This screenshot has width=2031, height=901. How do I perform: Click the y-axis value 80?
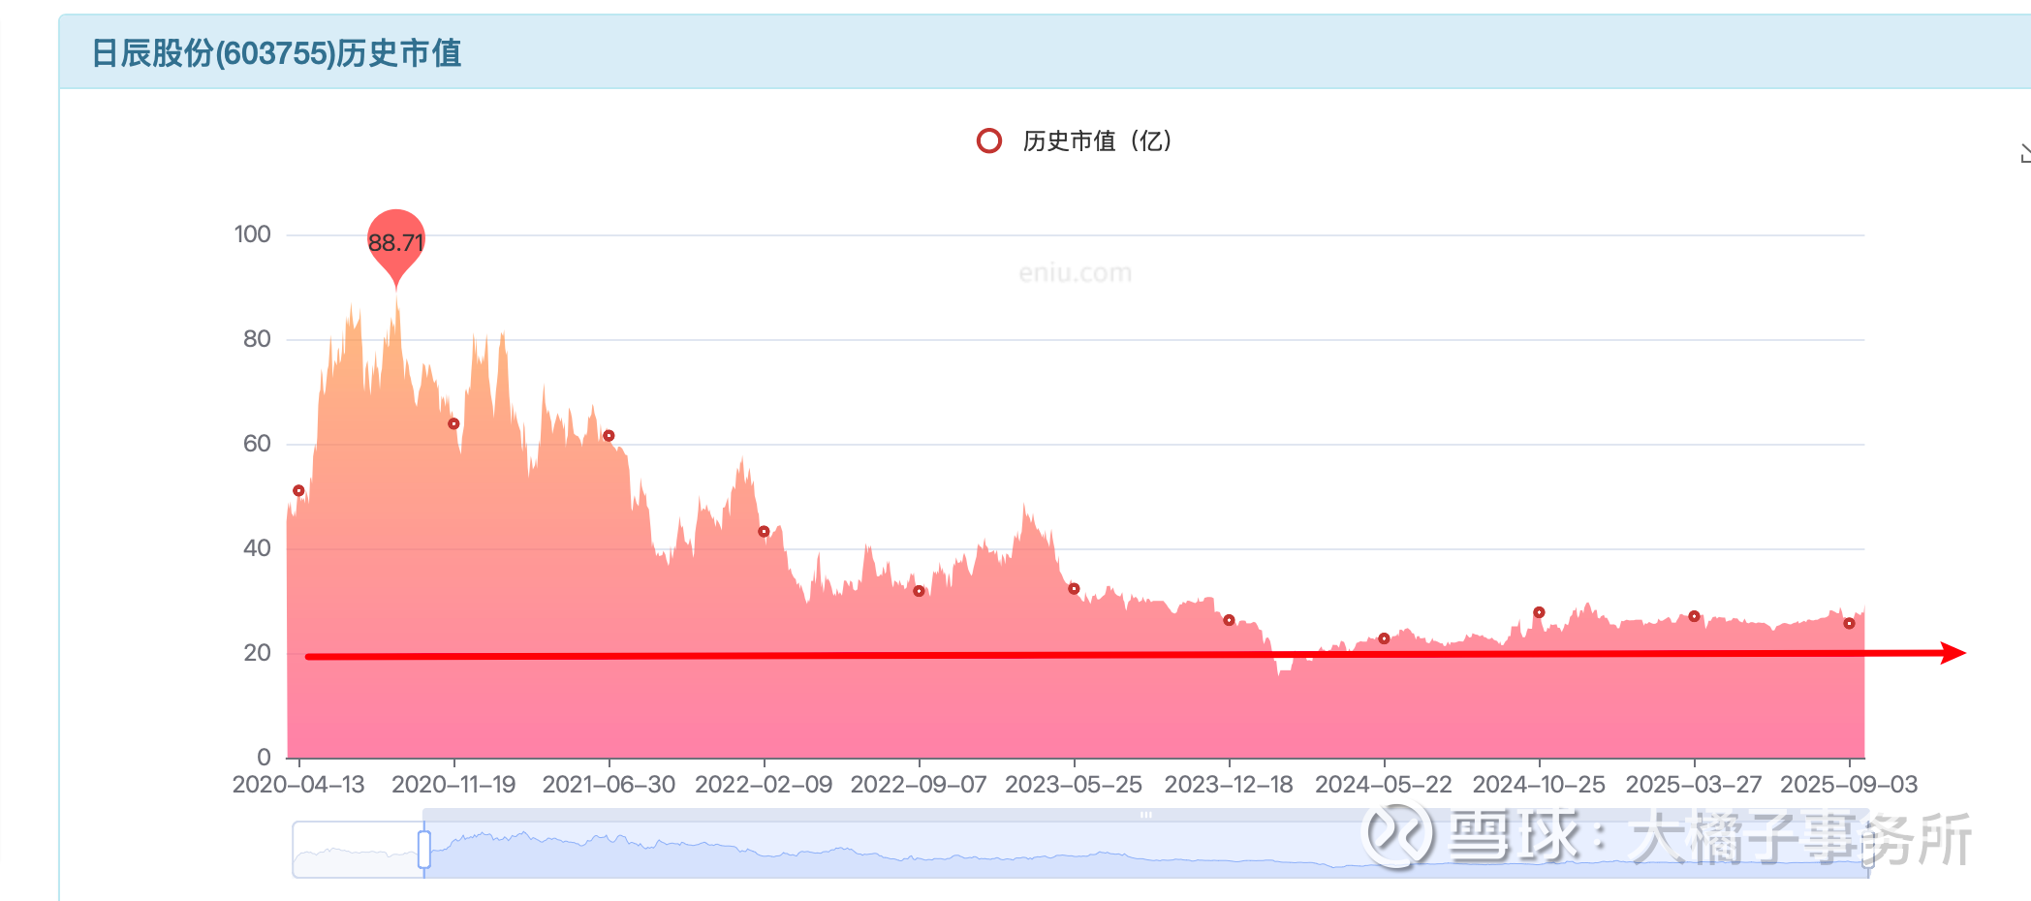(257, 339)
